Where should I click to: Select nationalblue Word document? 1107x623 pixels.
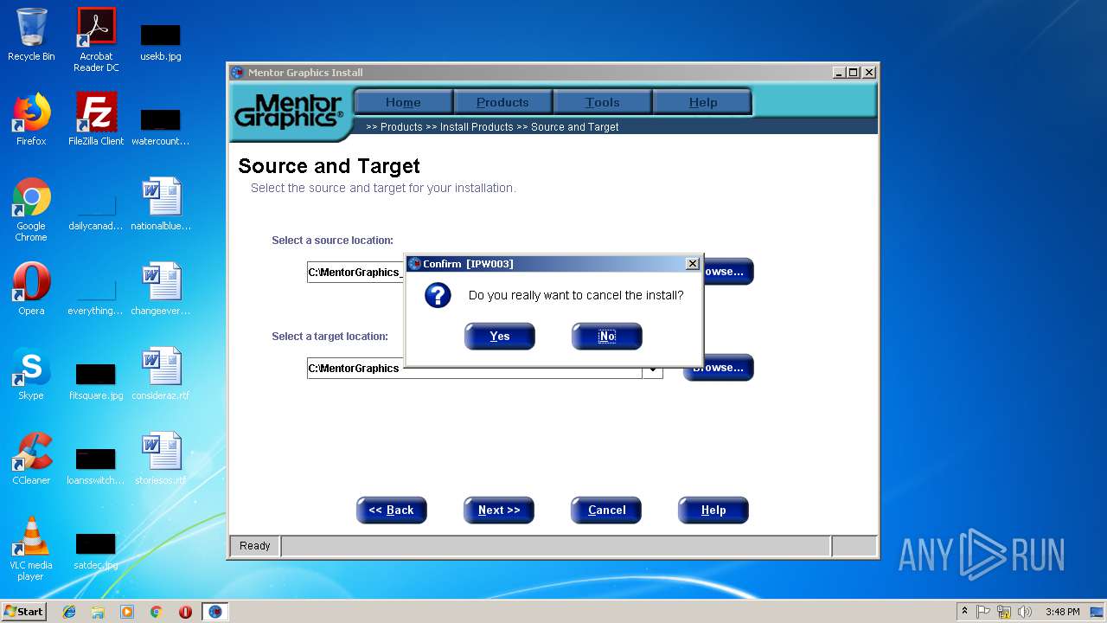click(x=161, y=204)
